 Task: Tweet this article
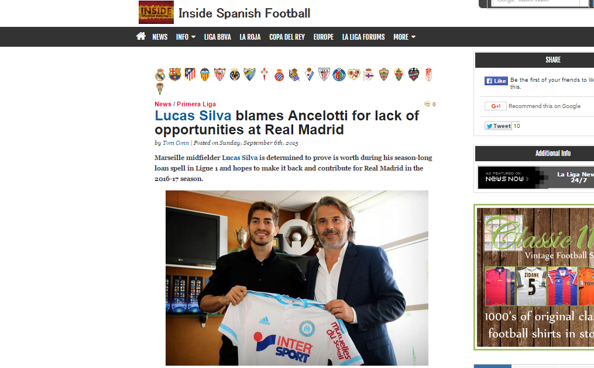pos(498,126)
